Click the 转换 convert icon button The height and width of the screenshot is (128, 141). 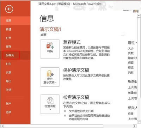tap(50, 49)
